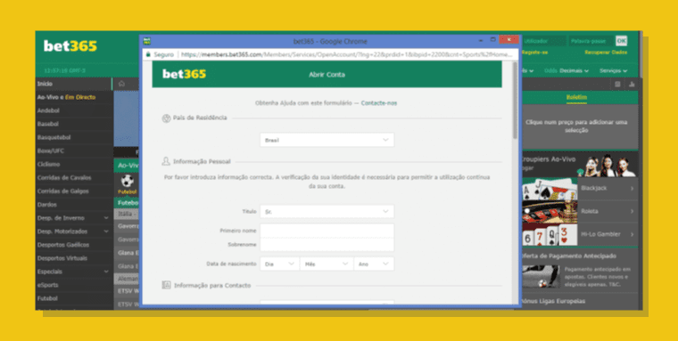Select Ao-Vivo e Em Directo in the sidebar
The width and height of the screenshot is (678, 341).
[74, 97]
